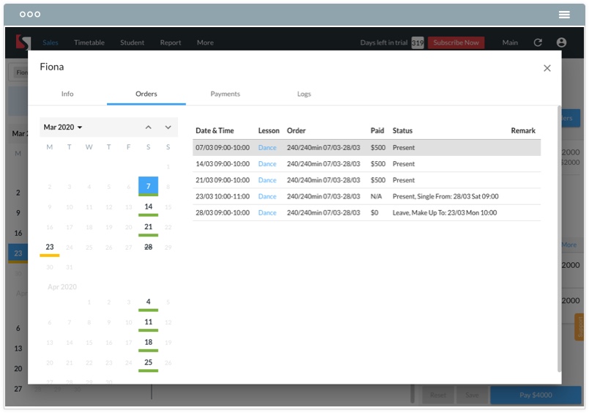
Task: Select the 23/03 10:00-11:00 date cell
Action: (223, 196)
